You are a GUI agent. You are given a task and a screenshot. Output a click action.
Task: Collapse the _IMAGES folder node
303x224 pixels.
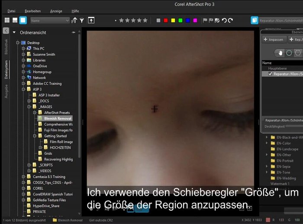(x=29, y=107)
